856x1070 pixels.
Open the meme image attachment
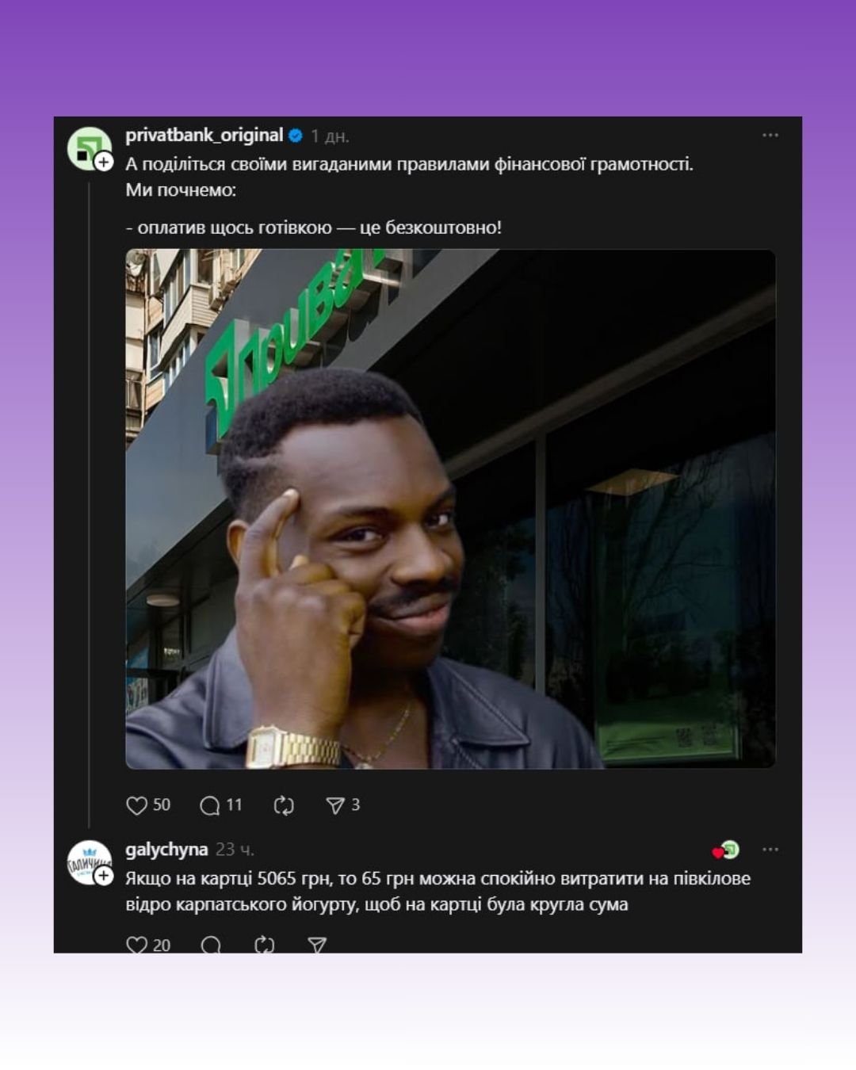tap(450, 509)
